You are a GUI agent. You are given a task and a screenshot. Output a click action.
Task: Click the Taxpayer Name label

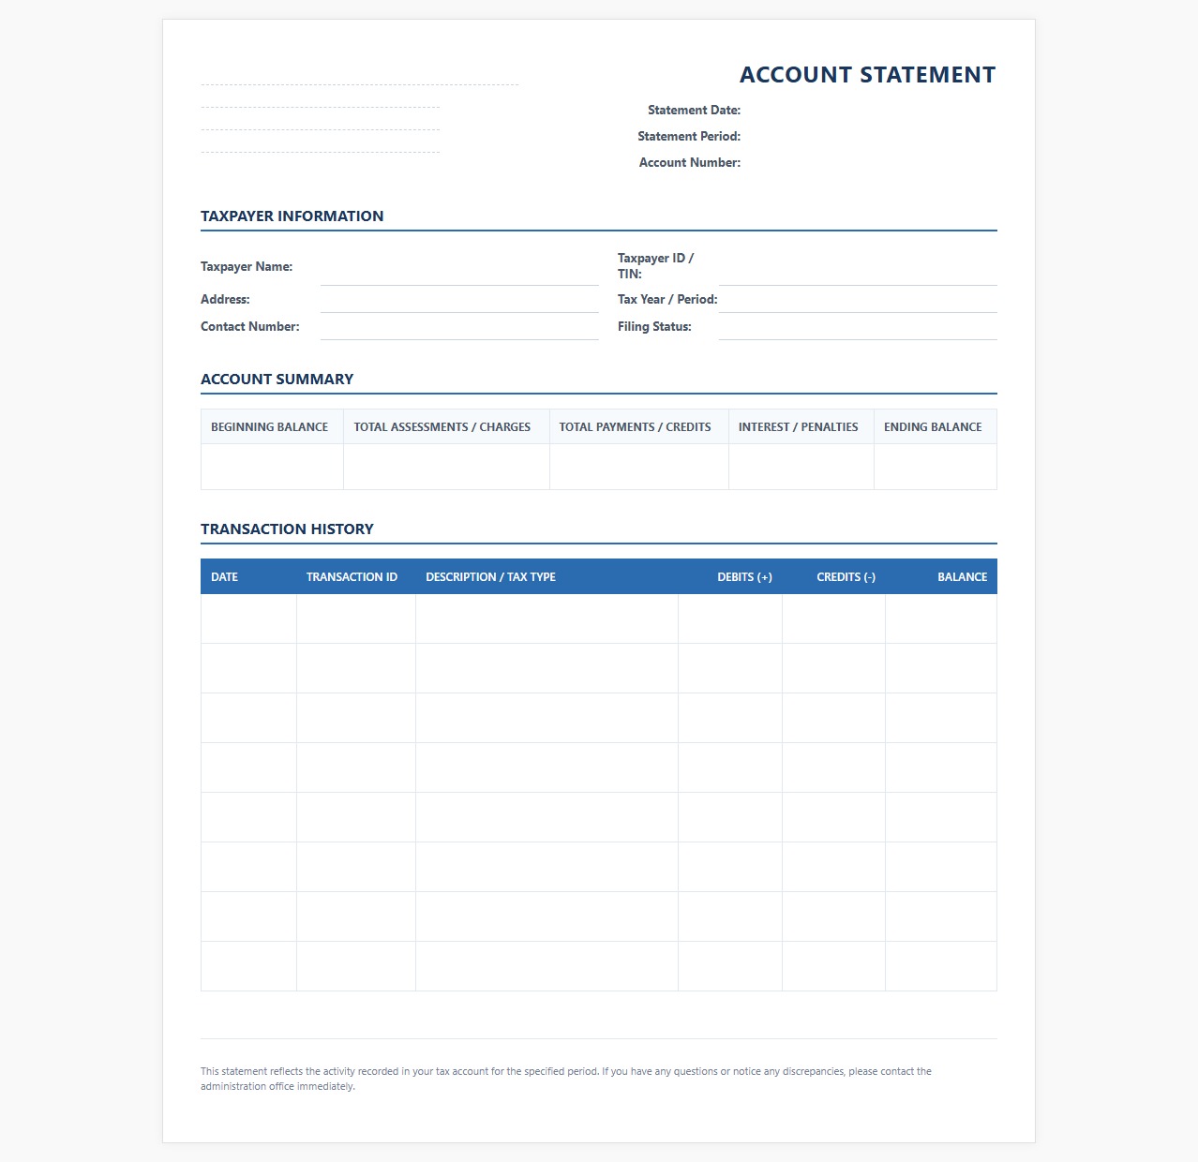click(x=247, y=267)
